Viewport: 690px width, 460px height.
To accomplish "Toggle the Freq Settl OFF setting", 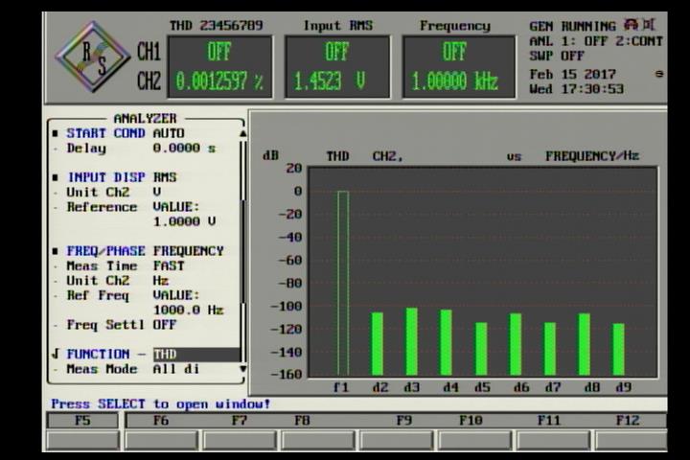I will pyautogui.click(x=164, y=325).
